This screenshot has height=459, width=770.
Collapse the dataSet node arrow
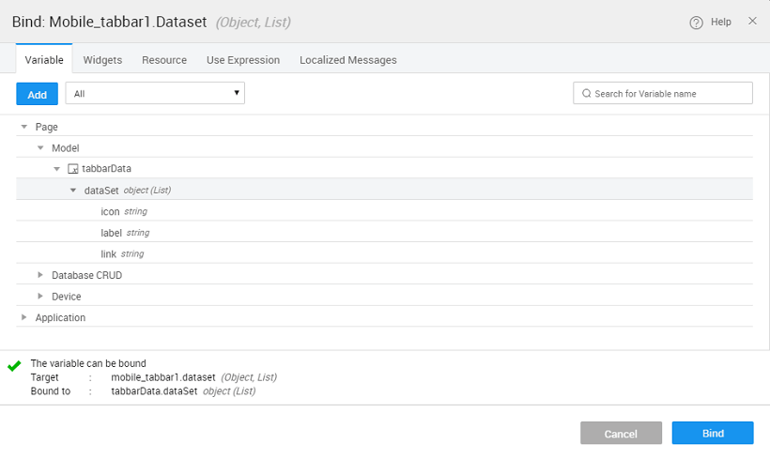pos(73,190)
